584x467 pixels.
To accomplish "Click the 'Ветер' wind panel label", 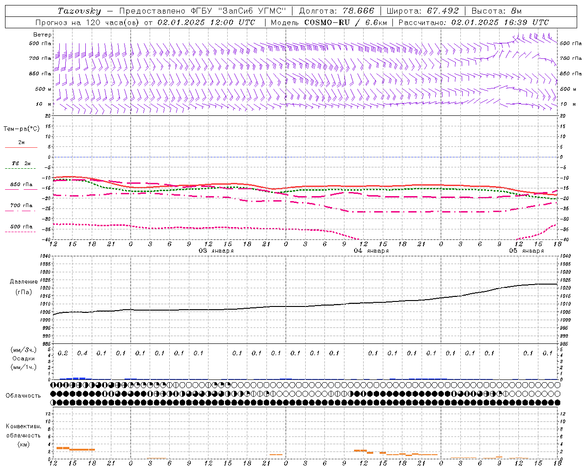I will (42, 35).
